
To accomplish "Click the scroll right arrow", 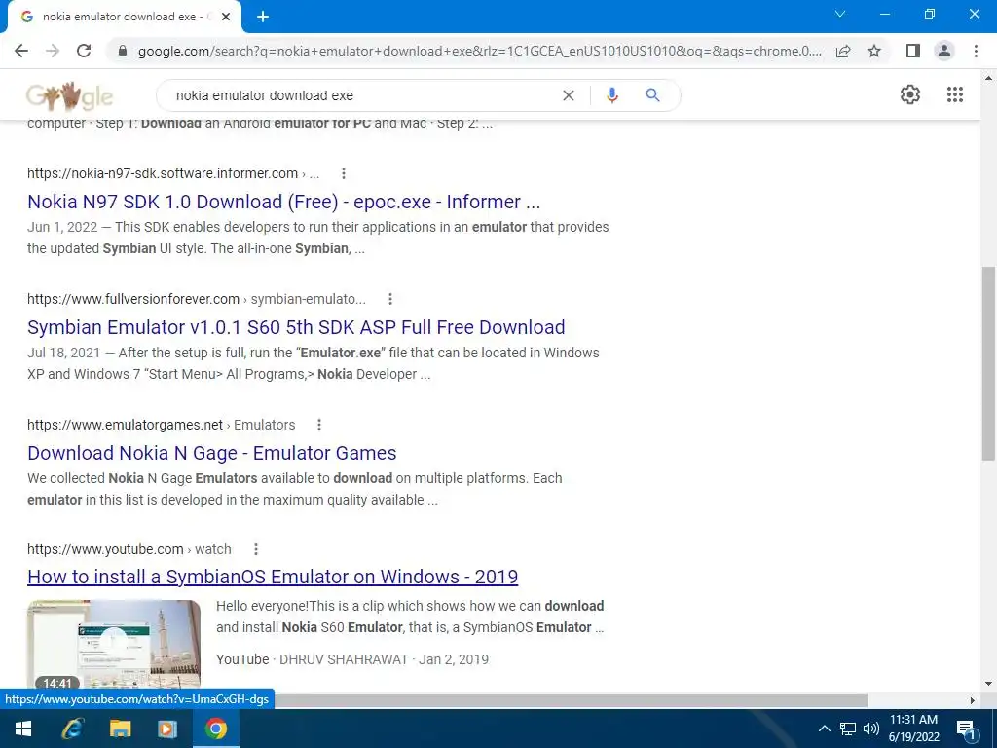I will coord(973,700).
